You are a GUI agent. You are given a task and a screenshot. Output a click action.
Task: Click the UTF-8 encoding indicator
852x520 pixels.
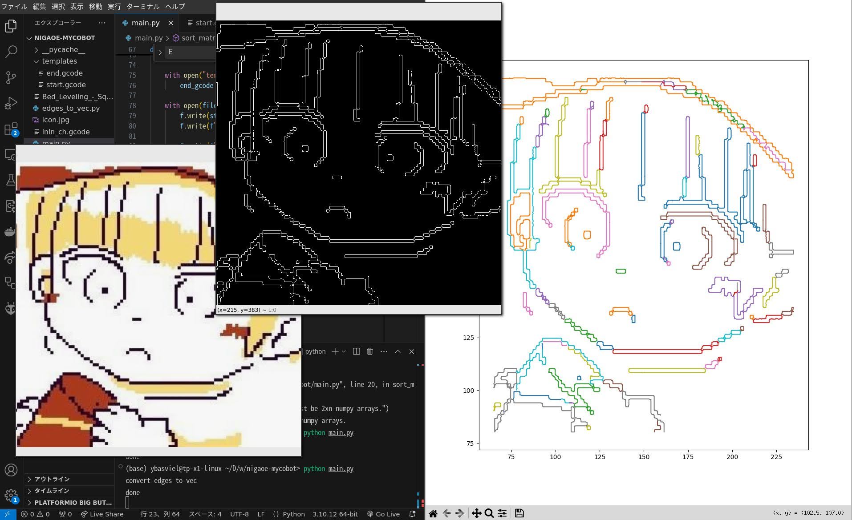point(239,514)
